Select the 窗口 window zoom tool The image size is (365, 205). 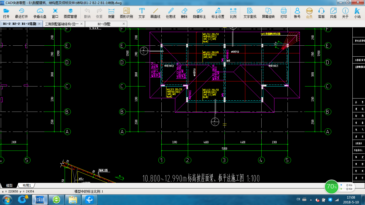pyautogui.click(x=55, y=13)
